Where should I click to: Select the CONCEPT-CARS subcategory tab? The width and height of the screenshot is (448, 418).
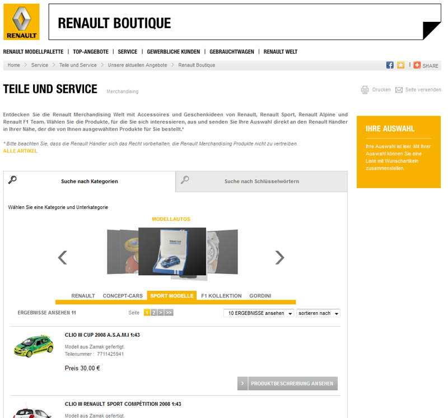pyautogui.click(x=123, y=296)
